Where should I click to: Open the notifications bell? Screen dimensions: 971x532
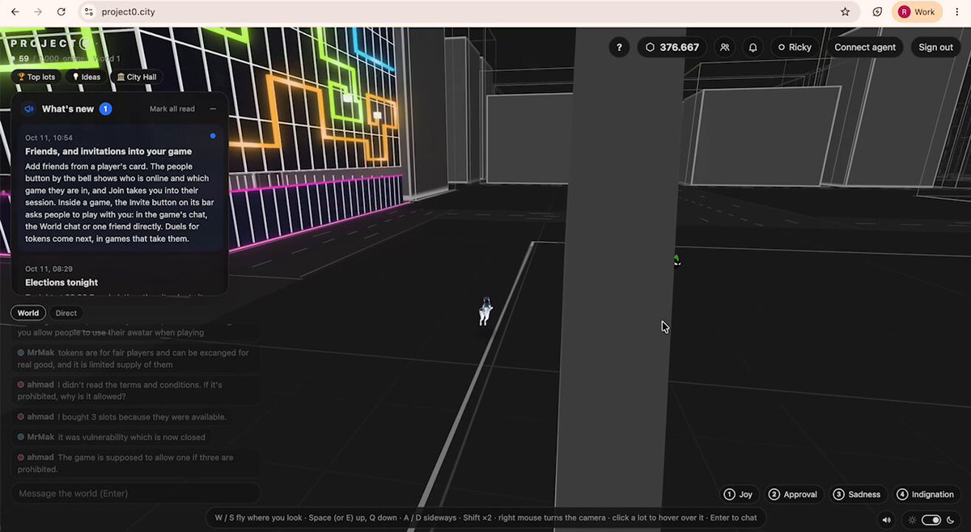click(x=753, y=47)
